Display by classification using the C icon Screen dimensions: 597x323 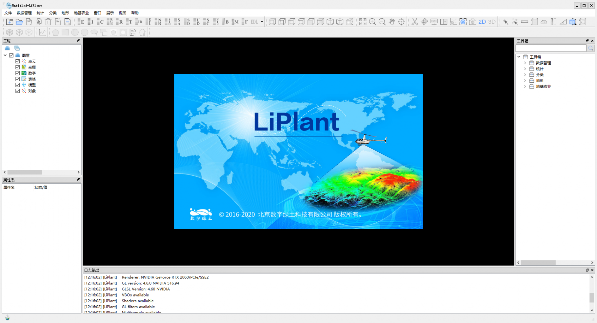[100, 22]
